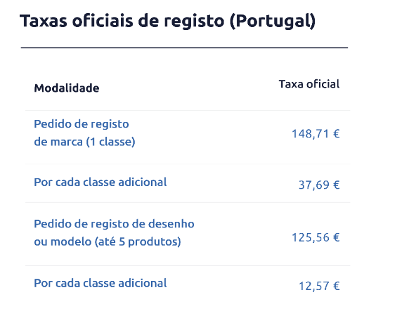Select the Modalidade column header
The height and width of the screenshot is (313, 409).
click(x=66, y=88)
